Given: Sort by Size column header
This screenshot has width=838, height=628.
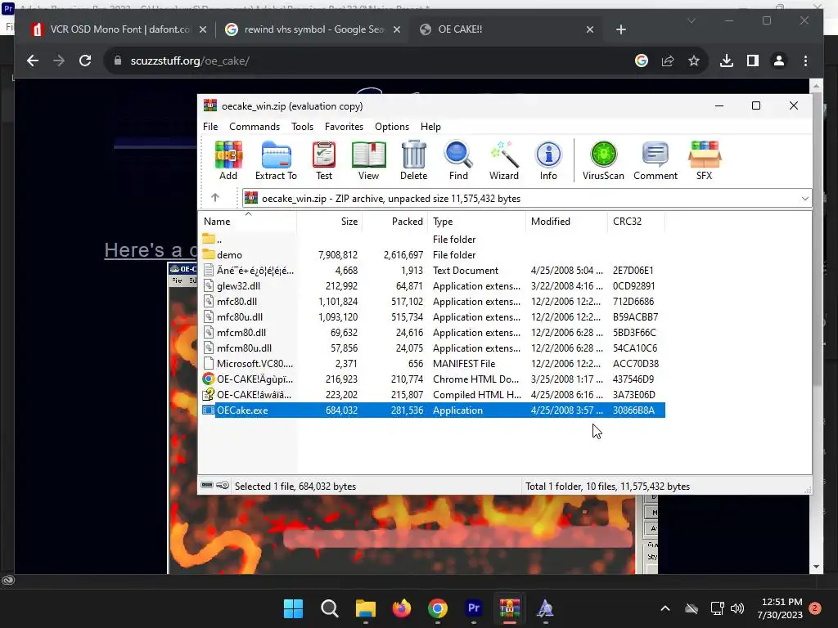Looking at the screenshot, I should [x=329, y=221].
